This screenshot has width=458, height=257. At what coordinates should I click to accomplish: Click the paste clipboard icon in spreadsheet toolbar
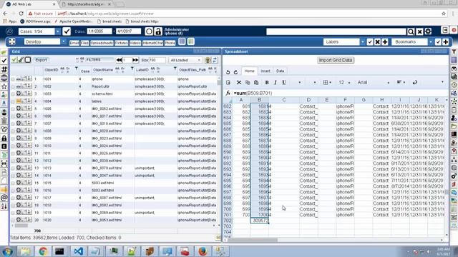(256, 83)
